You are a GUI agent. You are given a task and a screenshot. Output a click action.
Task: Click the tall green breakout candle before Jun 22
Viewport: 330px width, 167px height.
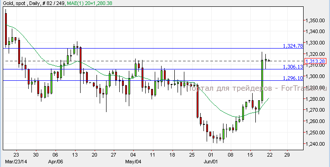[262, 80]
